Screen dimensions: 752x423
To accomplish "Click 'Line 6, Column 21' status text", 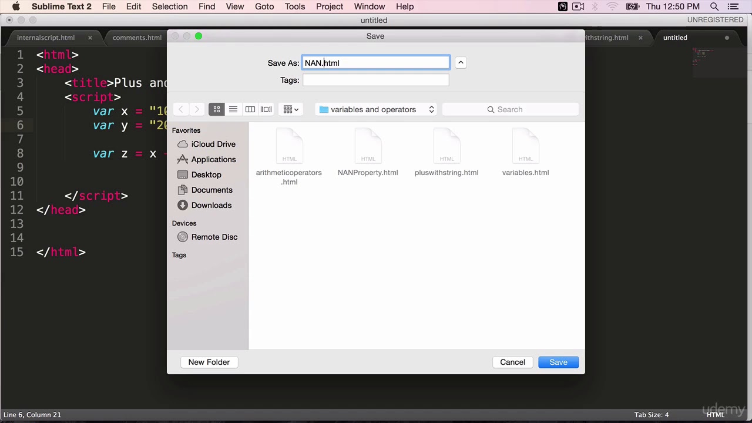I will coord(32,415).
